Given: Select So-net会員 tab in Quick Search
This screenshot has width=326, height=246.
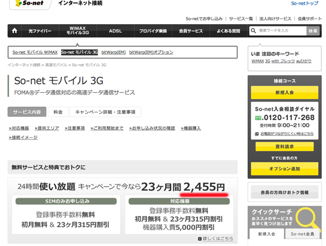Looking at the screenshot, I should pyautogui.click(x=302, y=234).
